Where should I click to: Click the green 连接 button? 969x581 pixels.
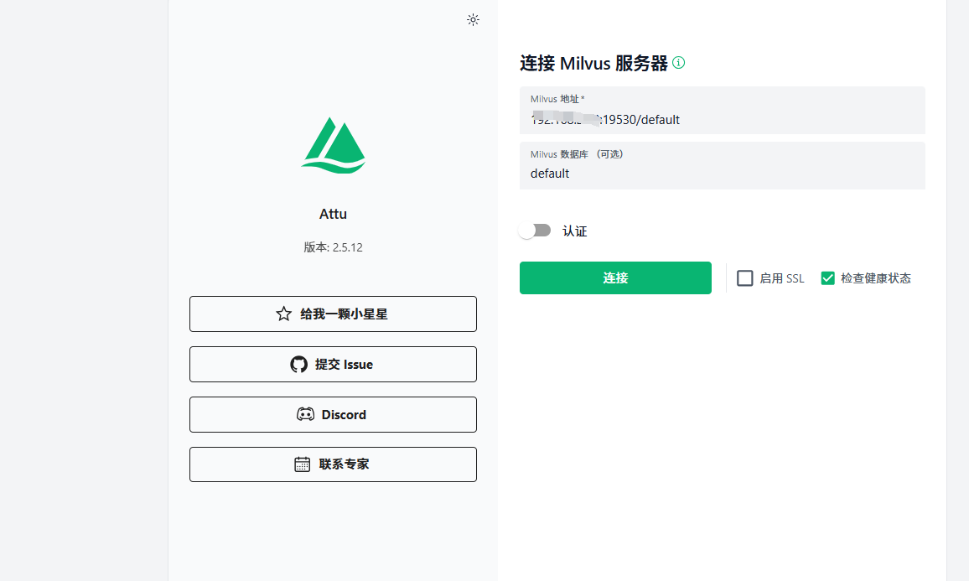[615, 278]
